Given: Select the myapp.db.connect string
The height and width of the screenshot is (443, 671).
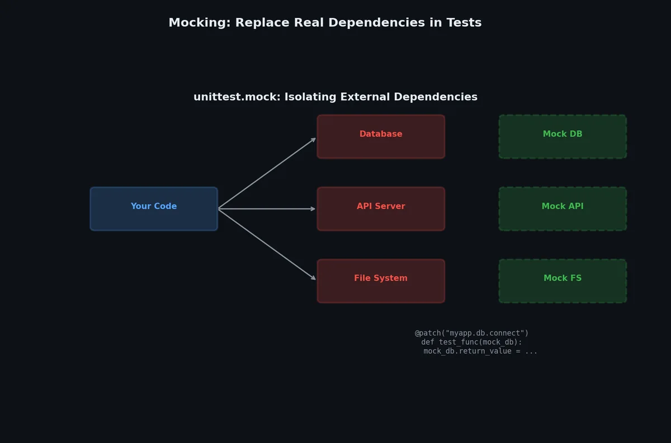Looking at the screenshot, I should 485,334.
